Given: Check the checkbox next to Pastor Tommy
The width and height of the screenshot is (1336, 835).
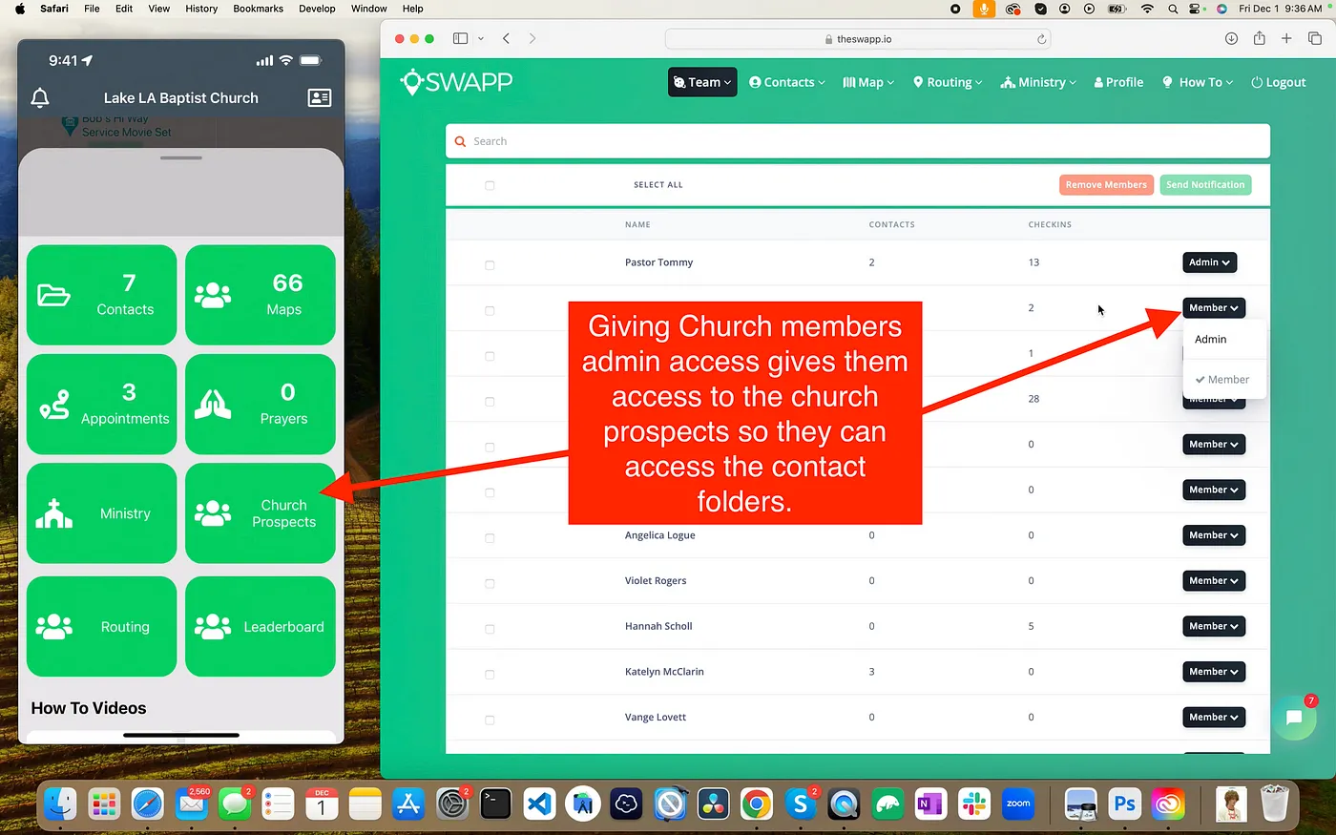Looking at the screenshot, I should pyautogui.click(x=490, y=264).
